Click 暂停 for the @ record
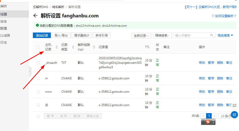Image resolution: width=239 pixels, height=131 pixels. [x=211, y=105]
